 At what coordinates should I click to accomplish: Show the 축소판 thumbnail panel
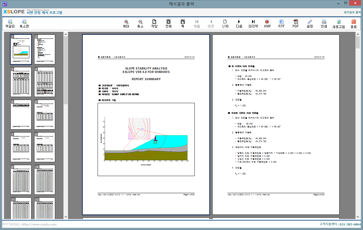click(x=24, y=24)
